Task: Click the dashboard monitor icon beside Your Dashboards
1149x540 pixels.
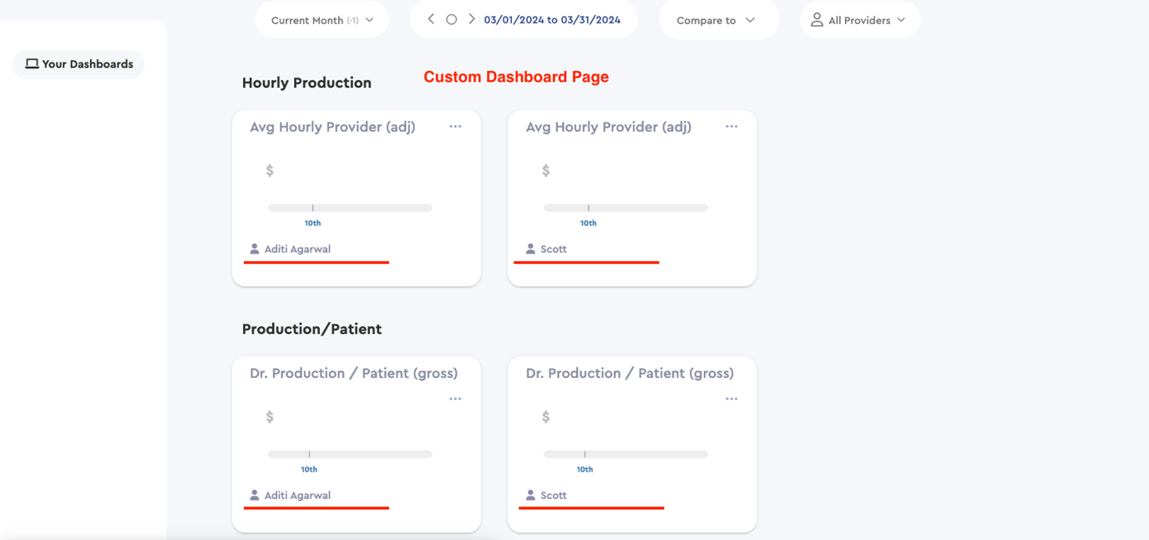Action: coord(31,63)
